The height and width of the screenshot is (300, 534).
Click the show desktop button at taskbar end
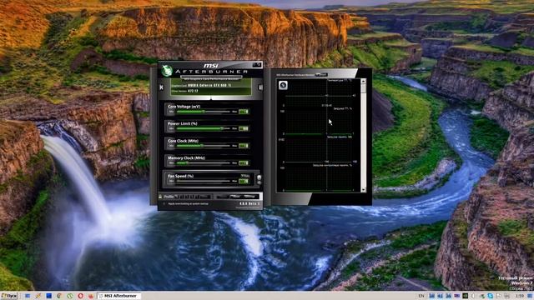tap(531, 296)
